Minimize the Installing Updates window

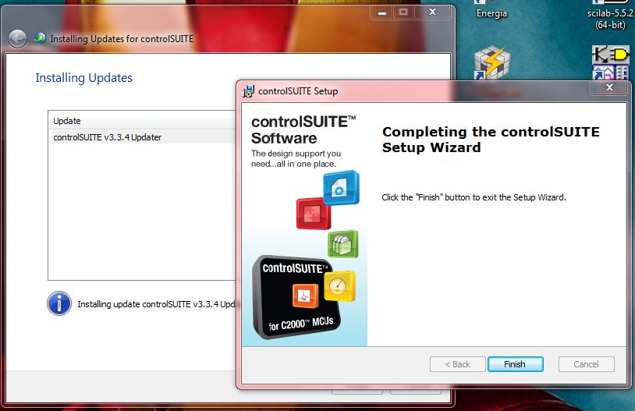(382, 12)
